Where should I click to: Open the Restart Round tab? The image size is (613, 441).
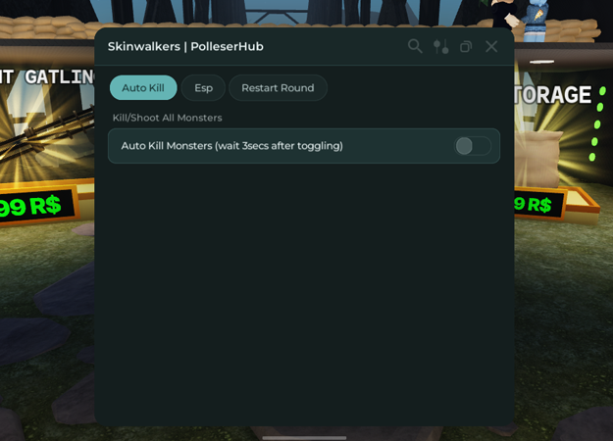click(278, 88)
